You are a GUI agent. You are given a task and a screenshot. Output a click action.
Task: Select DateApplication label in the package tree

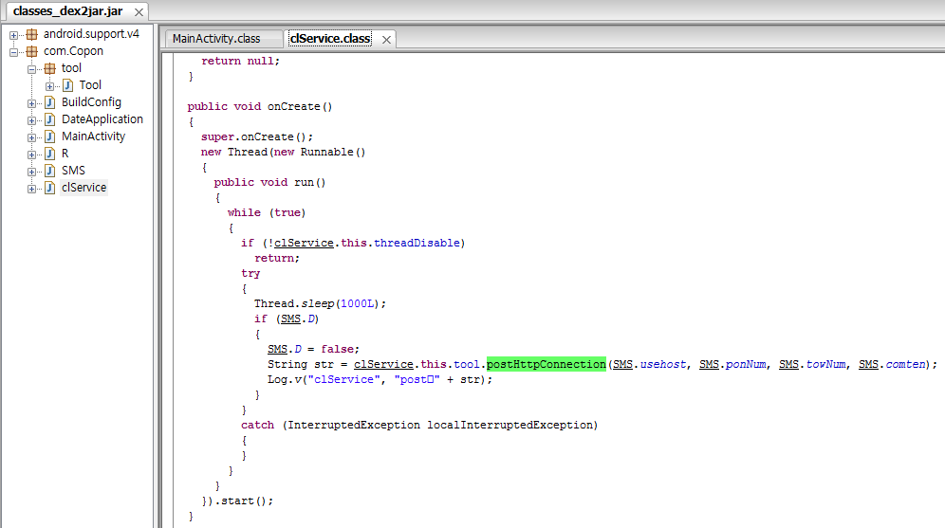click(102, 119)
